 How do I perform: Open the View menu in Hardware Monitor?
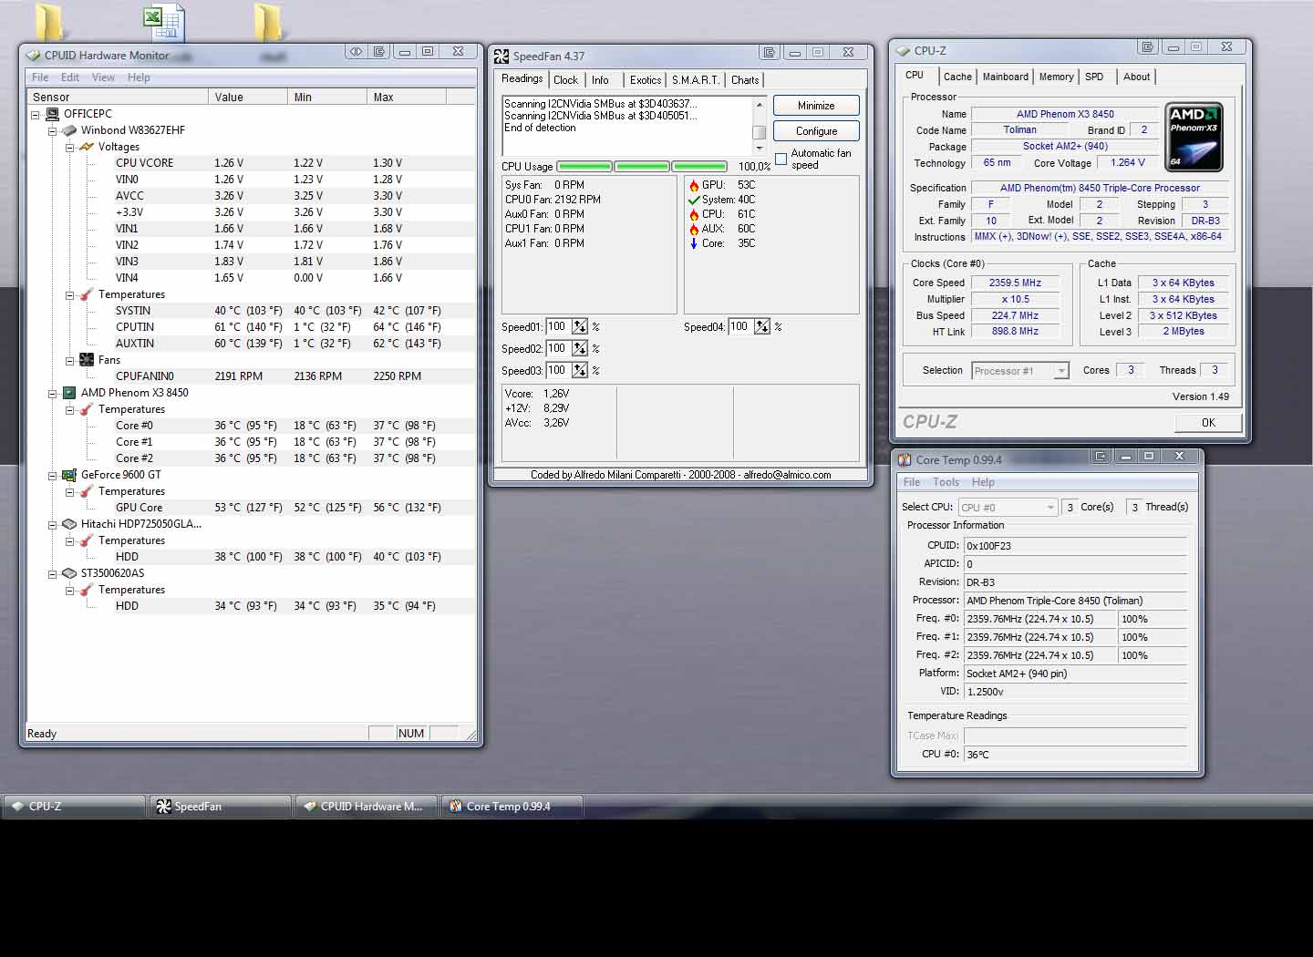click(x=103, y=77)
